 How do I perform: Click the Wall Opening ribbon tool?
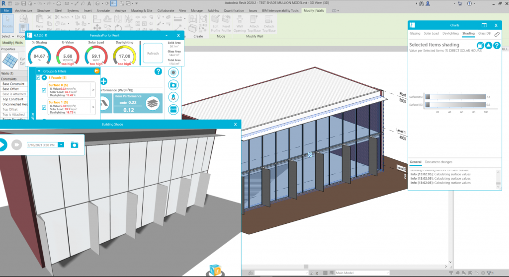pos(240,24)
